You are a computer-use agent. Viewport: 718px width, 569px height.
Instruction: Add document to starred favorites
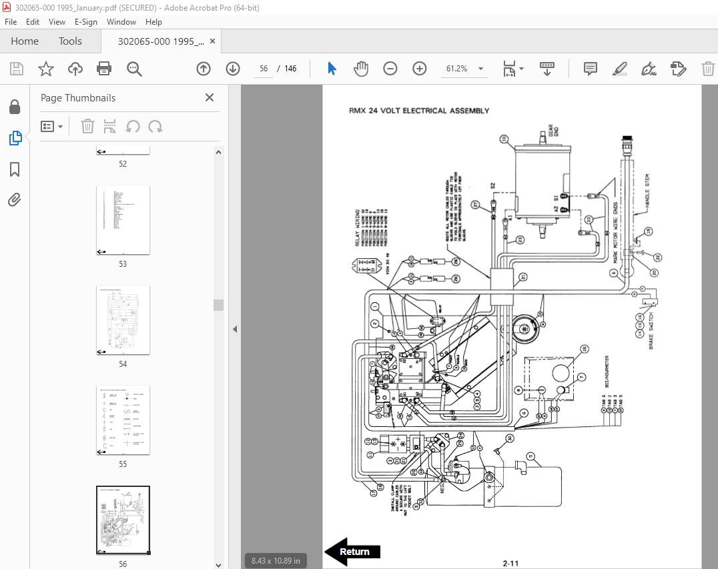pyautogui.click(x=46, y=69)
